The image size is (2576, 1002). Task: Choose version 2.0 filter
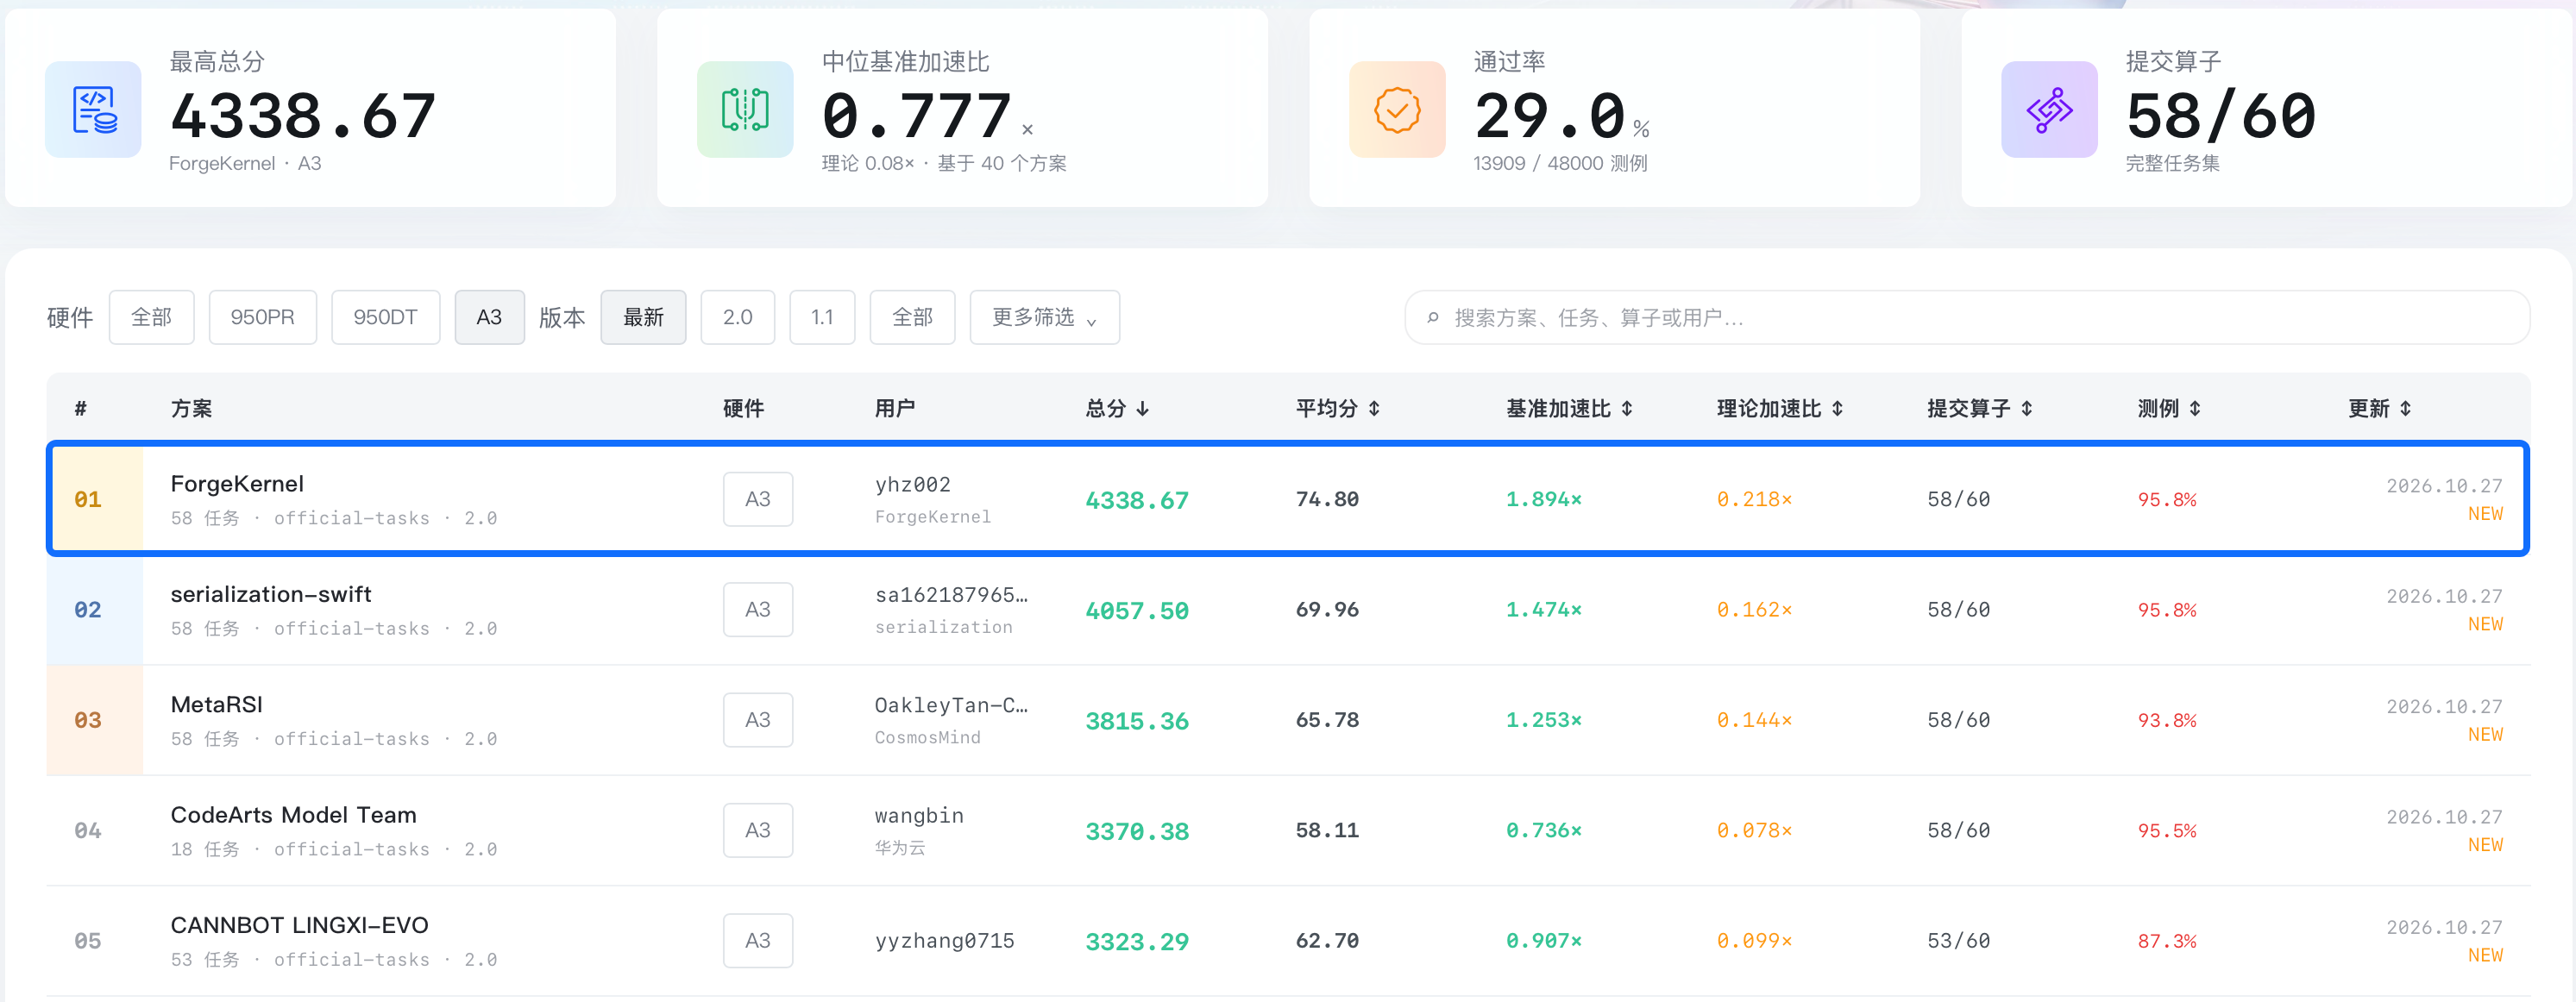738,317
